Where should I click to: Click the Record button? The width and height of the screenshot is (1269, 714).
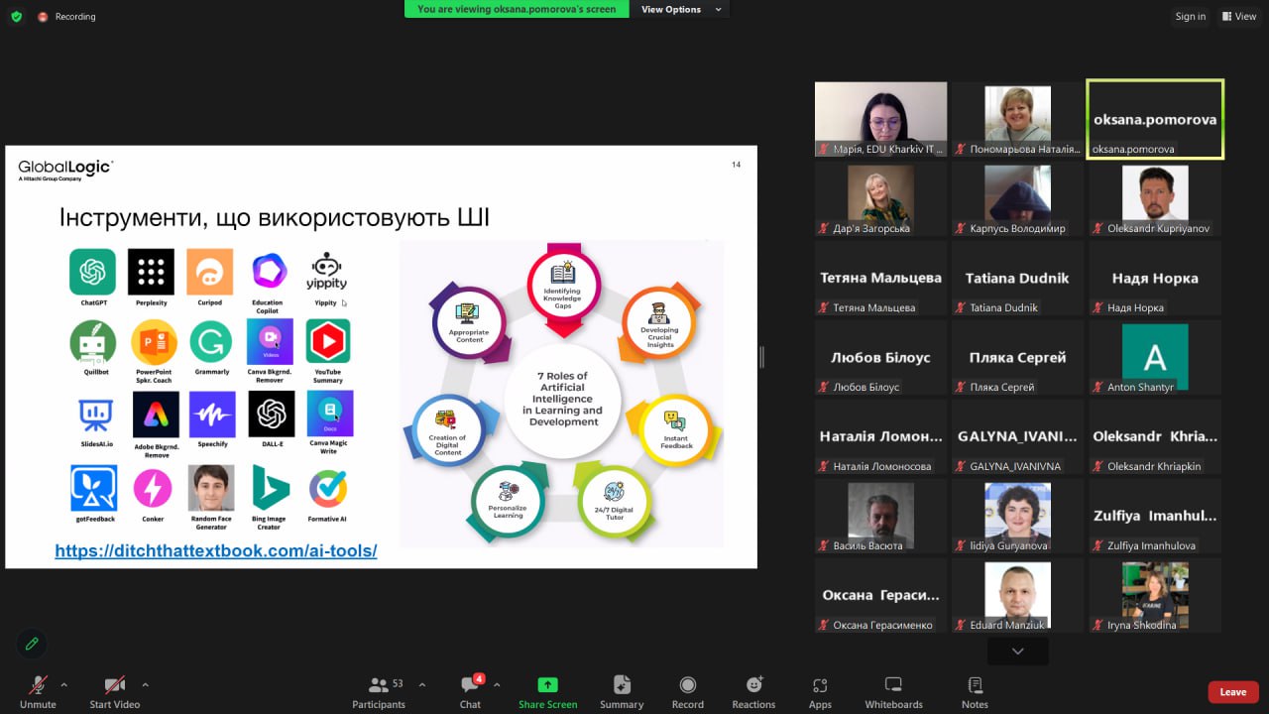[687, 691]
